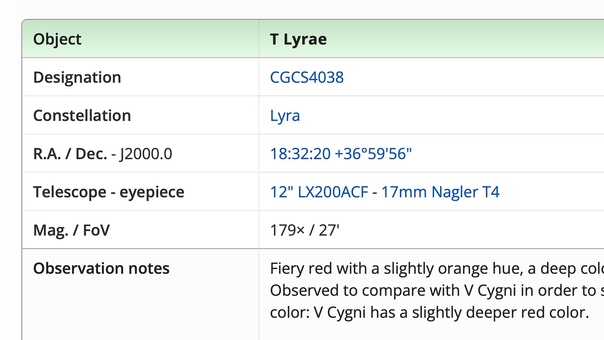The height and width of the screenshot is (340, 604).
Task: Click the word eyepiece in row label
Action: (x=152, y=192)
